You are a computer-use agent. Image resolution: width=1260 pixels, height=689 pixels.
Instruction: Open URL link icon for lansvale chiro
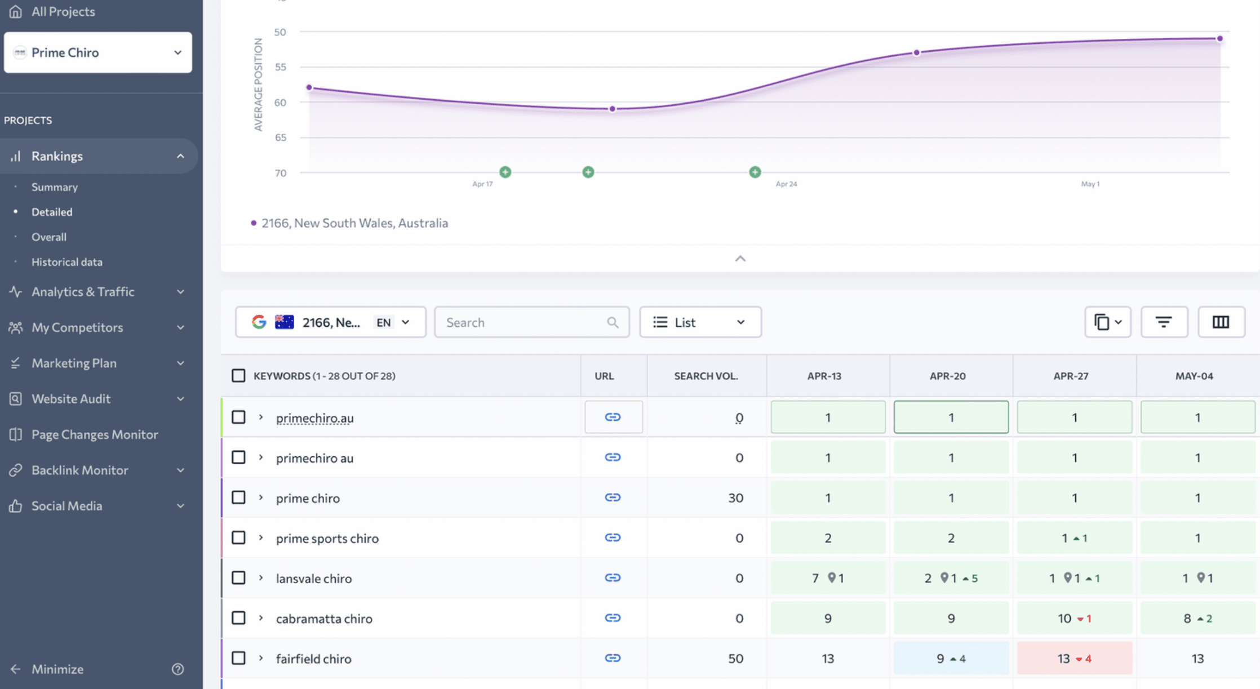pos(613,577)
